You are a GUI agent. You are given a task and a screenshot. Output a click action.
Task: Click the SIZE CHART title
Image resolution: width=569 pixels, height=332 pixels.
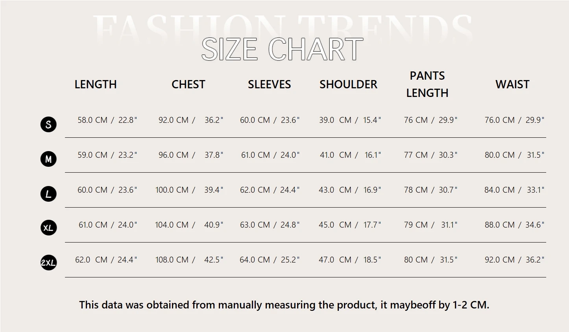pyautogui.click(x=282, y=49)
